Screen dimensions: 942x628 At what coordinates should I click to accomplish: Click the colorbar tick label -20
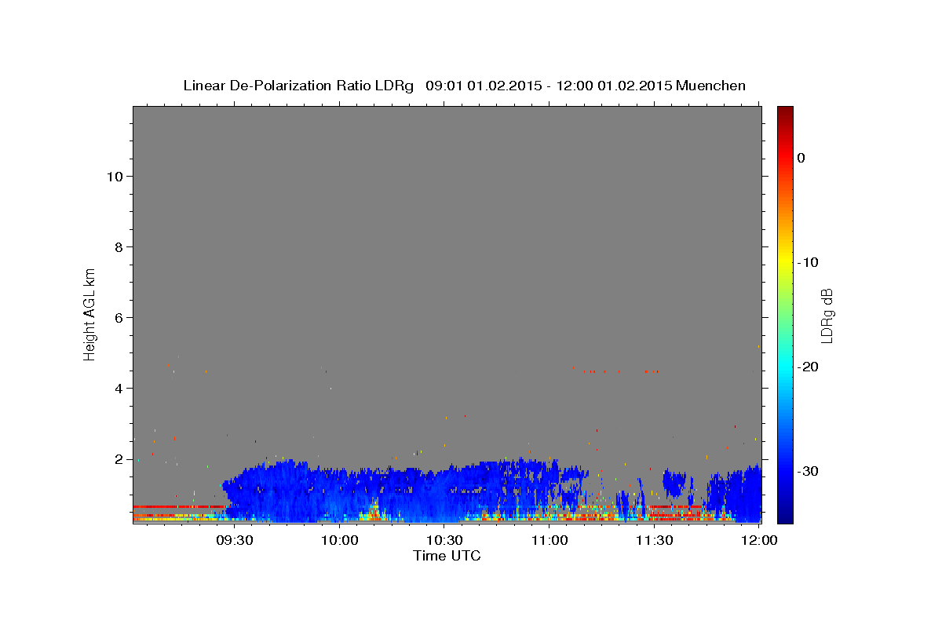(809, 367)
